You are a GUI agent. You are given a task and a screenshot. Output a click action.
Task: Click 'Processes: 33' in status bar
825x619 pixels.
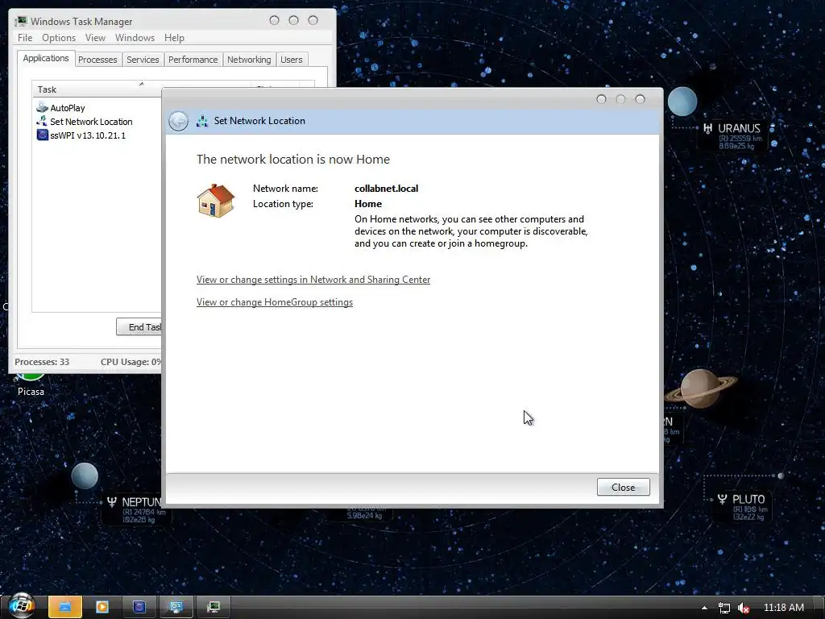click(42, 362)
